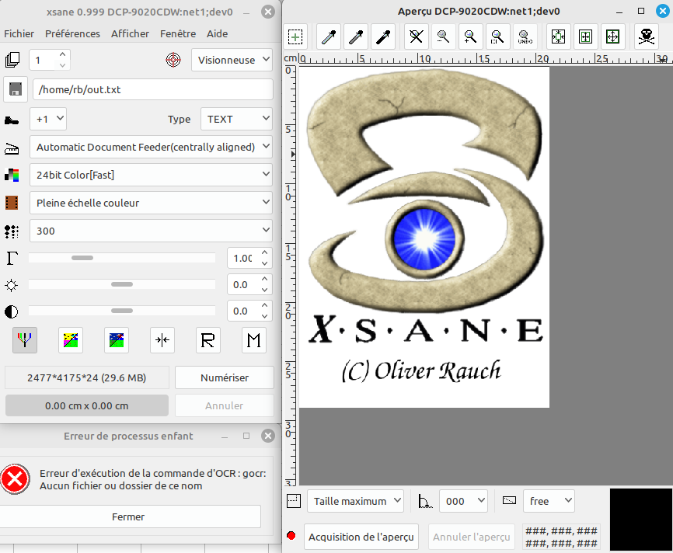Open the Taille maximum dropdown
673x553 pixels.
pyautogui.click(x=355, y=501)
